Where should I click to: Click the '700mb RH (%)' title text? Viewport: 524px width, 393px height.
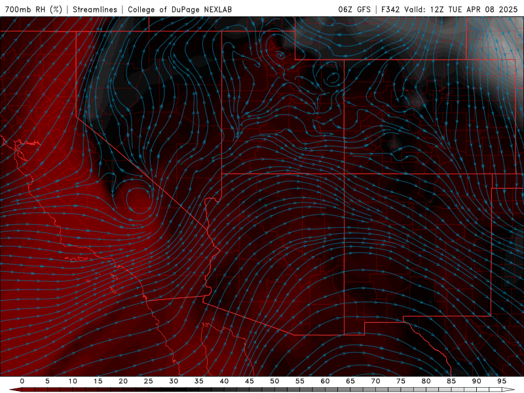click(33, 9)
